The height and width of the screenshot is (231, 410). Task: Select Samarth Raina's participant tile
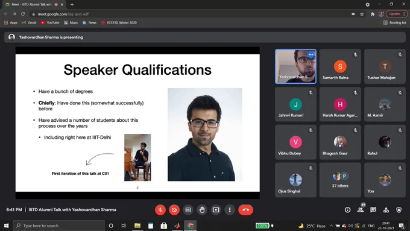tap(340, 66)
